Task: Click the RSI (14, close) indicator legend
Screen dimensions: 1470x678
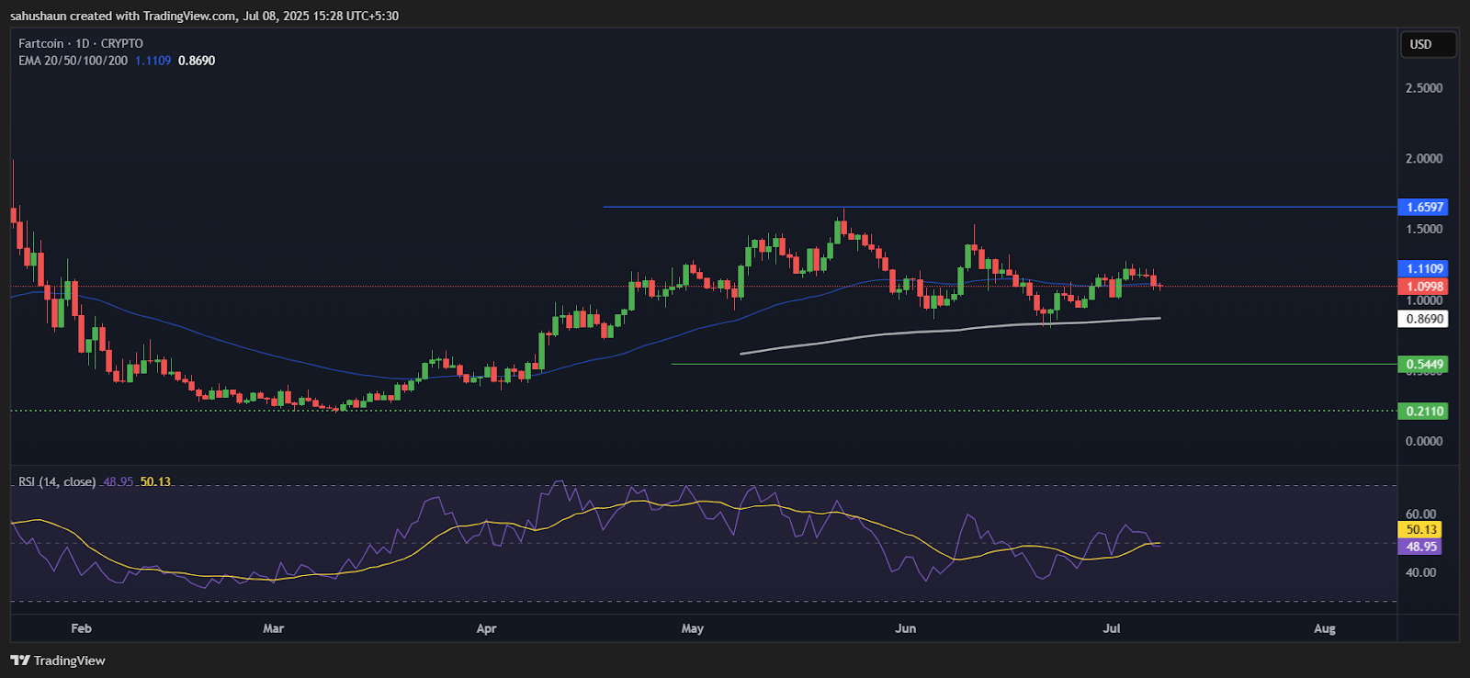Action: (x=57, y=481)
